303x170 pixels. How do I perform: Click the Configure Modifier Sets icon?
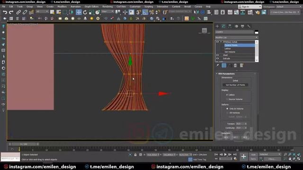click(241, 66)
